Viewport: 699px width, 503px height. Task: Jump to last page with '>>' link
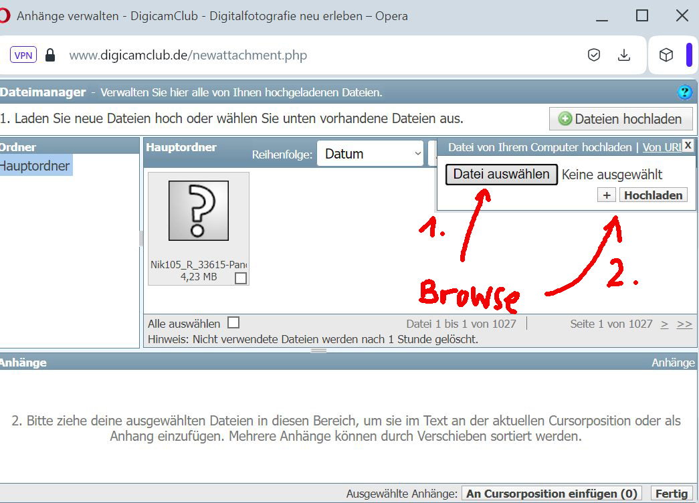[x=684, y=324]
